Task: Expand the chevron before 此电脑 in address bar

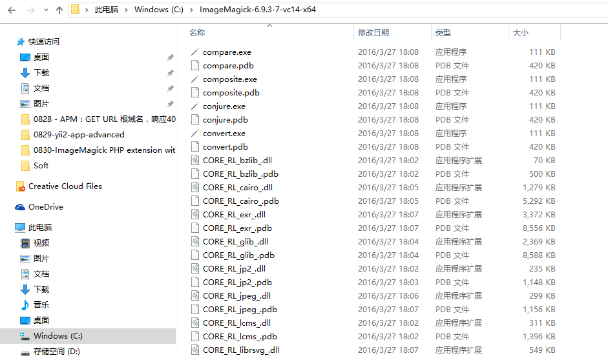Action: [87, 10]
